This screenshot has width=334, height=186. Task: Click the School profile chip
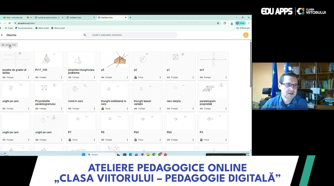(x=240, y=23)
